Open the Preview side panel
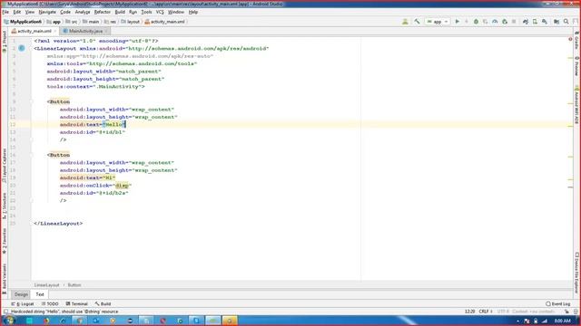 tap(576, 66)
